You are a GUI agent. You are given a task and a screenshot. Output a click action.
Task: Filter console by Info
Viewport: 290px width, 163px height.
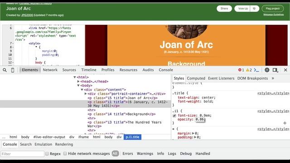pyautogui.click(x=160, y=153)
